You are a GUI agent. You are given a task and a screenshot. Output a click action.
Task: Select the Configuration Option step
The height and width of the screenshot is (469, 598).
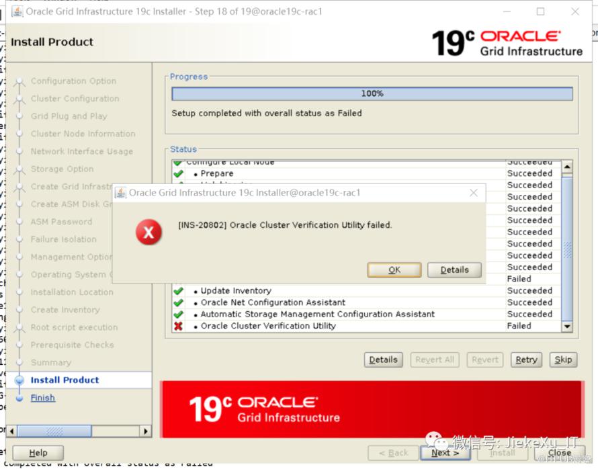pos(73,81)
